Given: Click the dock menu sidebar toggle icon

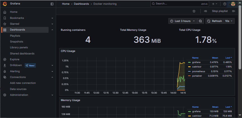Looking at the screenshot, I should pyautogui.click(x=52, y=4).
